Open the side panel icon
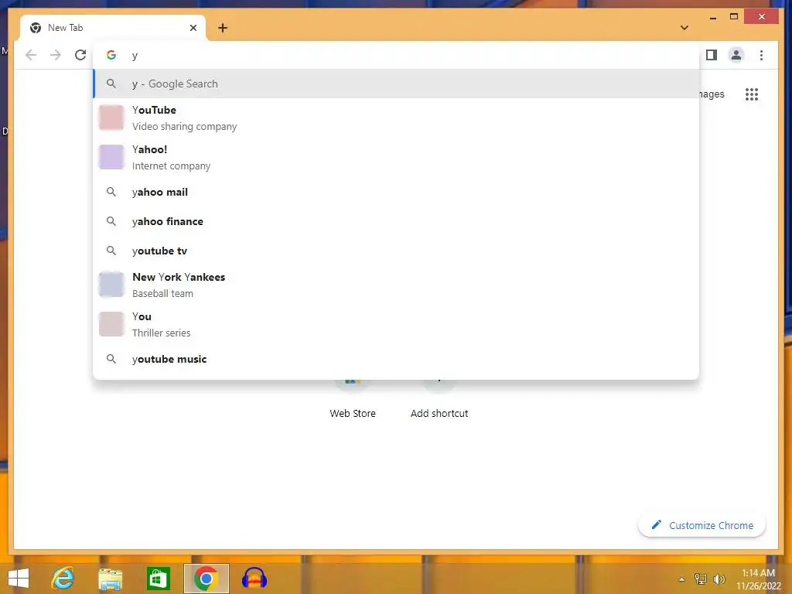Image resolution: width=792 pixels, height=594 pixels. point(712,55)
